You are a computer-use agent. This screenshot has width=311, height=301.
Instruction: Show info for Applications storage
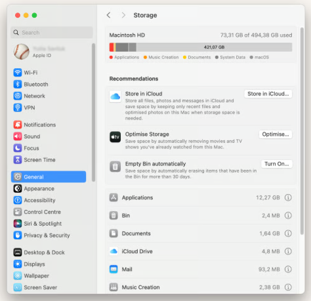pyautogui.click(x=288, y=197)
